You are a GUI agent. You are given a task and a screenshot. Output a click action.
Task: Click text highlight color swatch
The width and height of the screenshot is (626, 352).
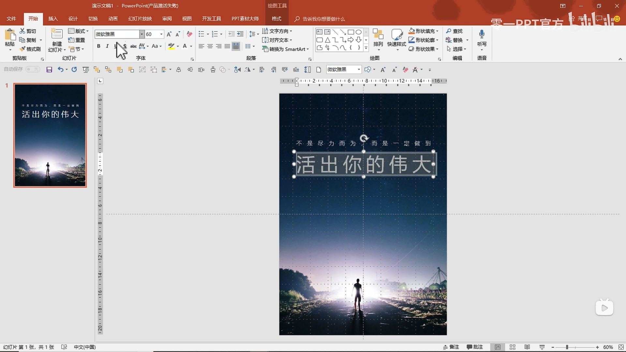pyautogui.click(x=171, y=46)
